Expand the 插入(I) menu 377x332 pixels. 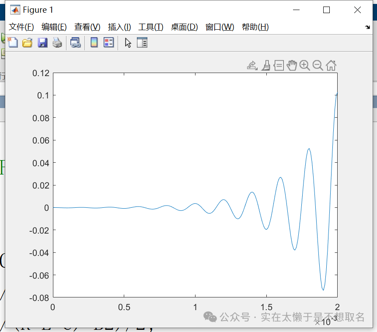119,27
